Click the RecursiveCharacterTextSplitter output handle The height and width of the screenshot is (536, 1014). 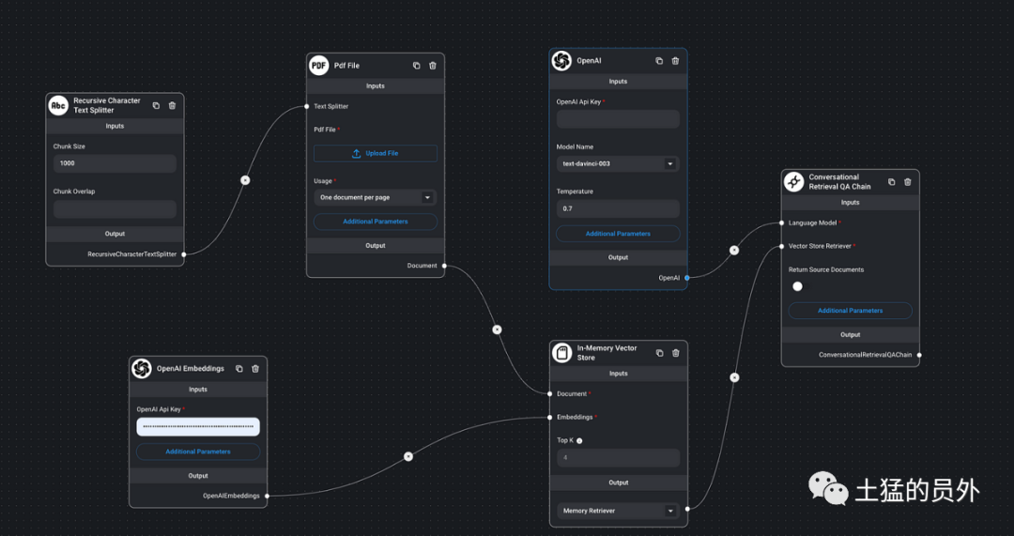pos(184,254)
